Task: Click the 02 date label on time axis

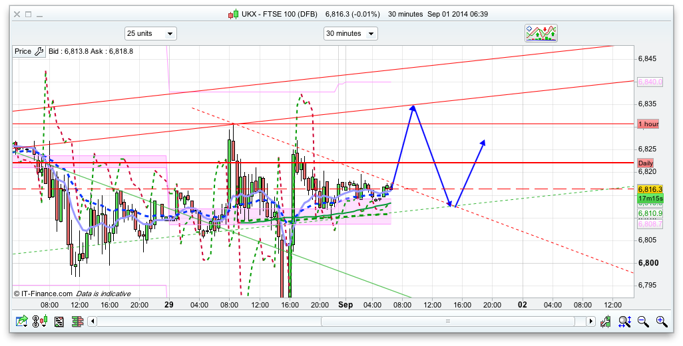Action: pos(523,305)
